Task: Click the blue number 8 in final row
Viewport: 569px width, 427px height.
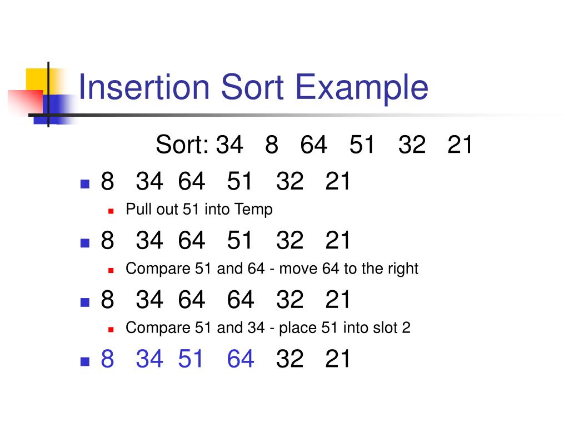Action: 107,359
